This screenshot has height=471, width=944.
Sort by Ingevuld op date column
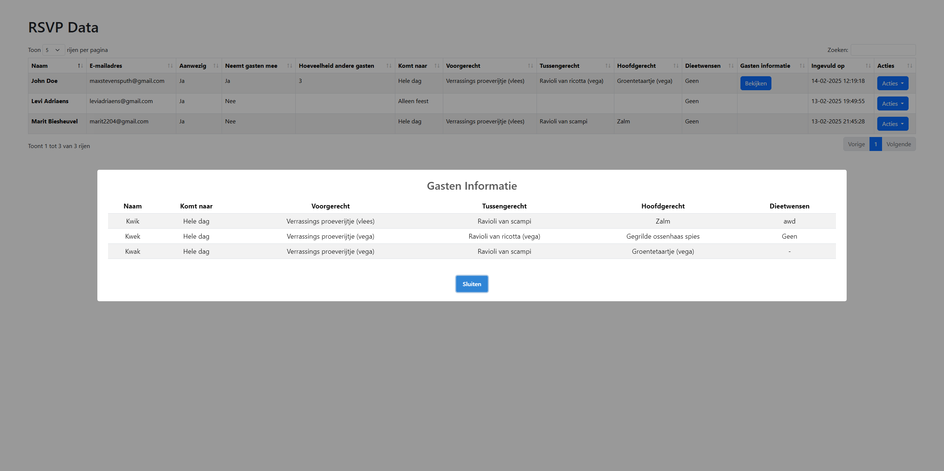click(x=868, y=66)
